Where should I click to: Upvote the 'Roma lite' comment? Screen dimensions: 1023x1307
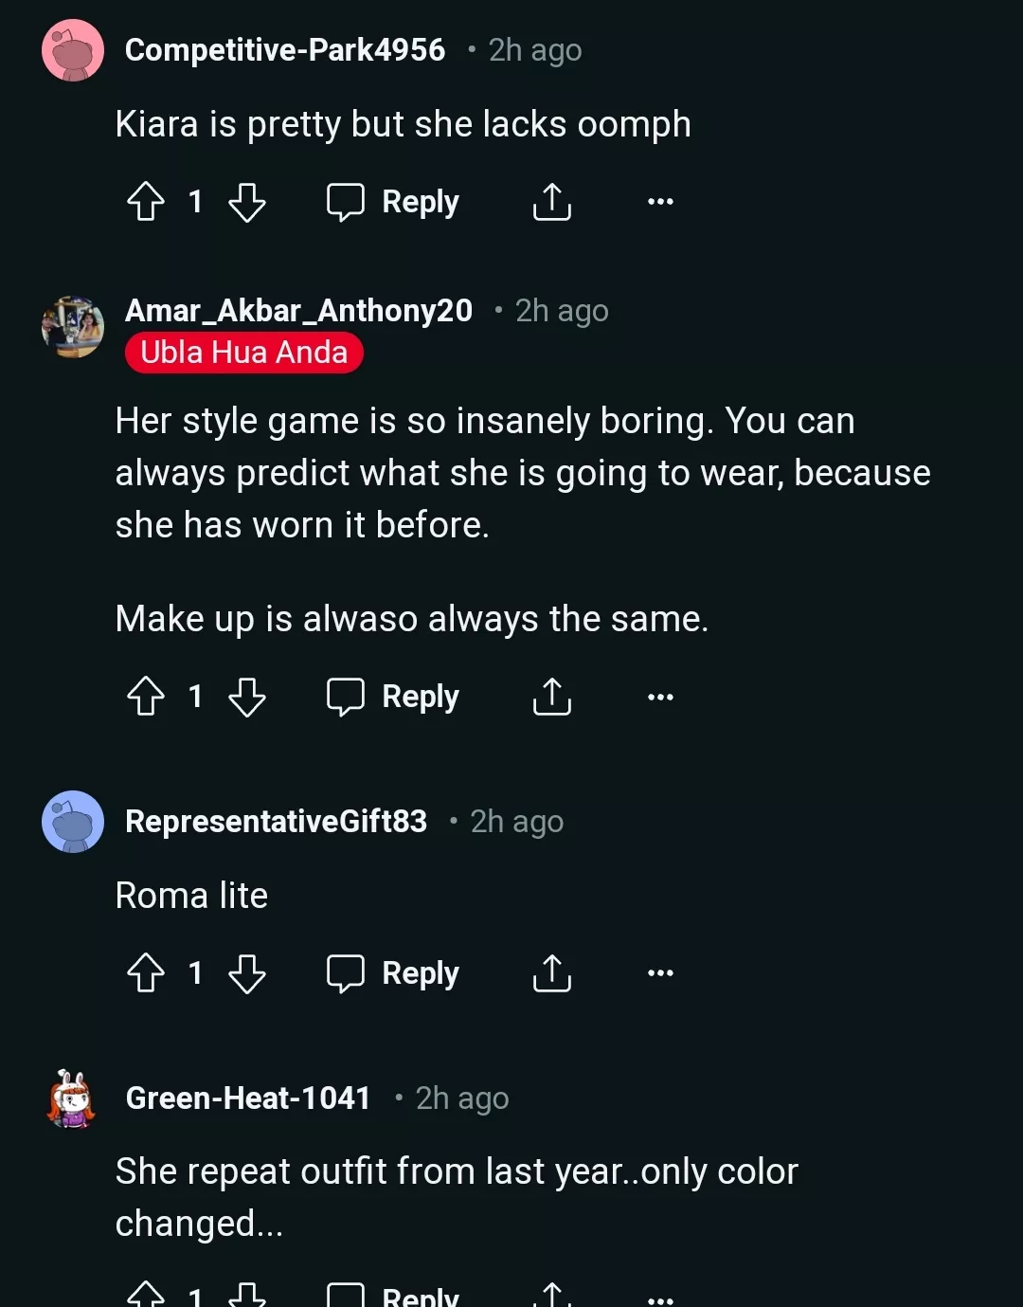point(146,973)
